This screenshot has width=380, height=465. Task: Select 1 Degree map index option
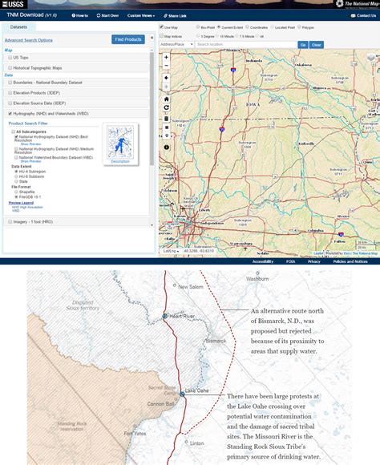198,36
